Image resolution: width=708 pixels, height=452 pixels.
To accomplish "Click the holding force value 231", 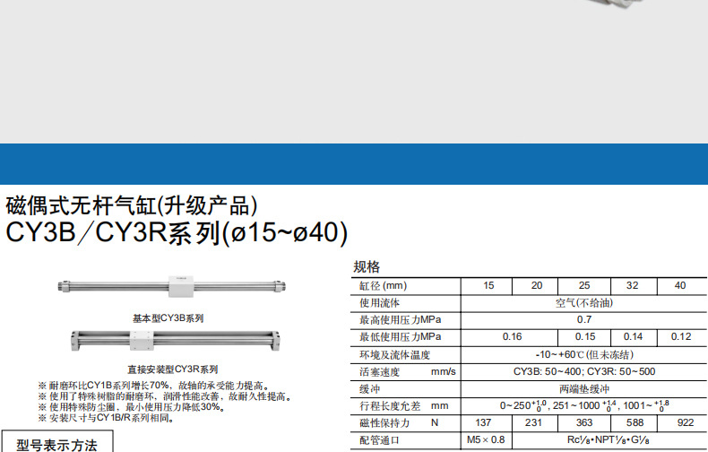I will point(534,422).
